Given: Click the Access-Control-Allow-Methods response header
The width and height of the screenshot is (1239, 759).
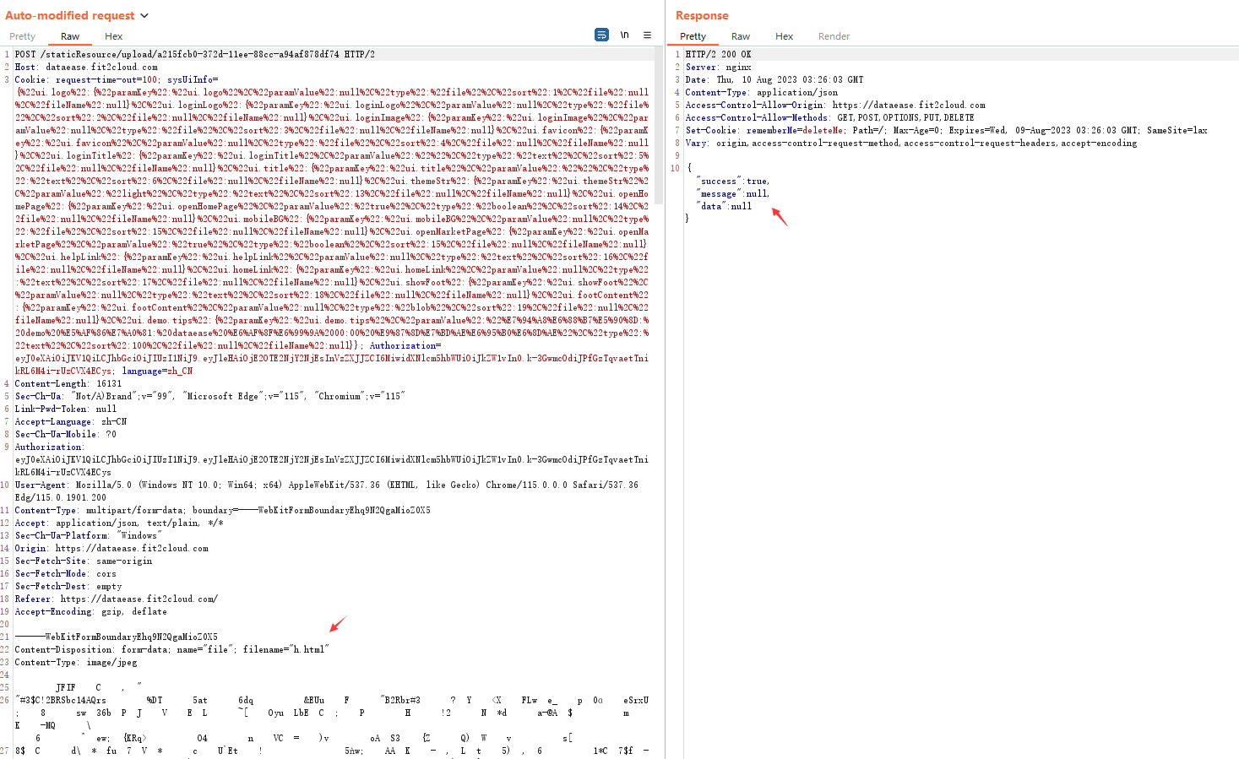Looking at the screenshot, I should click(830, 117).
